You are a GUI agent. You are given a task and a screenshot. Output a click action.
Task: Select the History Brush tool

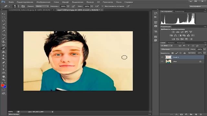4,45
